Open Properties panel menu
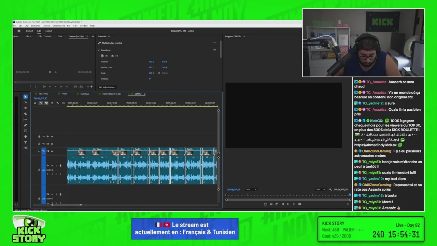Image resolution: width=437 pixels, height=246 pixels. 109,37
